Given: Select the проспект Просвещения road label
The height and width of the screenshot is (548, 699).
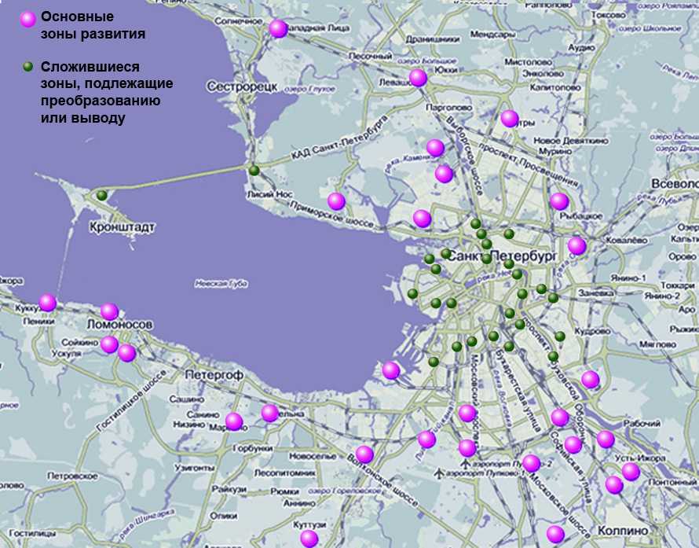Looking at the screenshot, I should (x=529, y=164).
